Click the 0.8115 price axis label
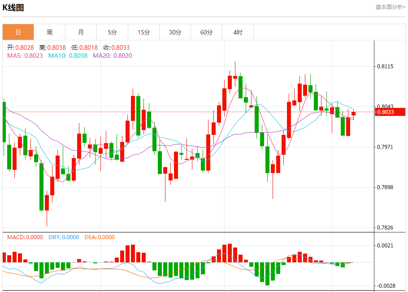408x292 pixels. click(385, 66)
